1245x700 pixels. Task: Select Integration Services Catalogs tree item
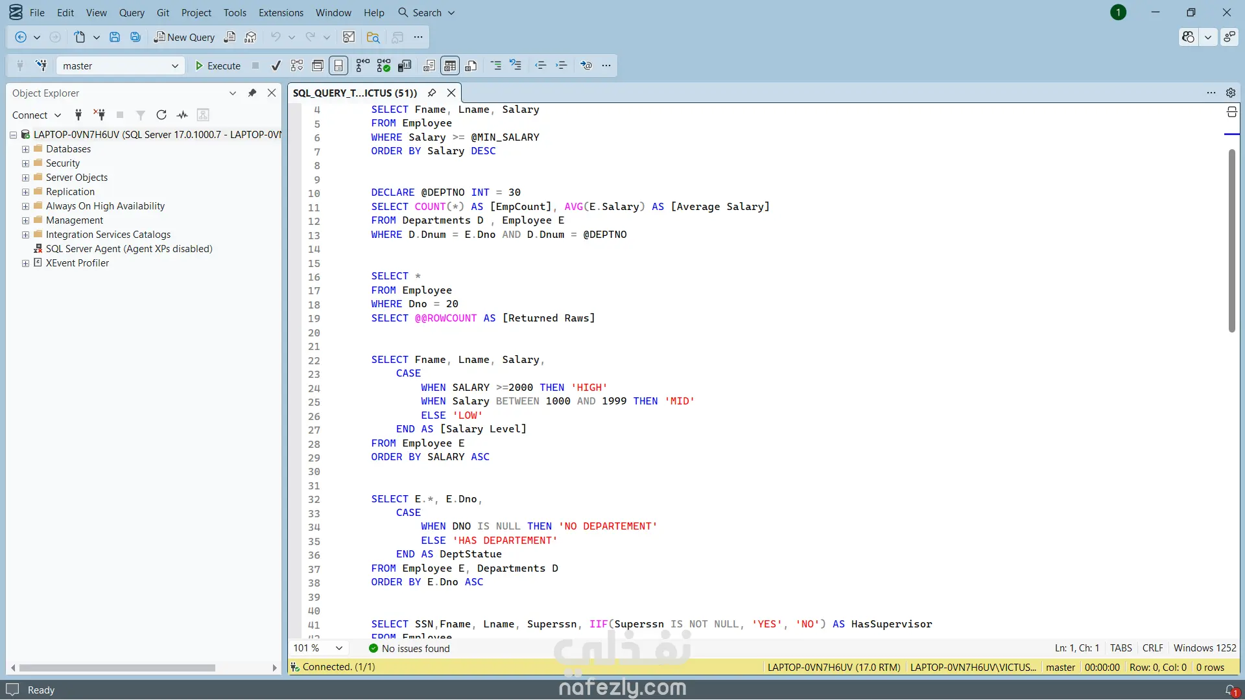[108, 235]
